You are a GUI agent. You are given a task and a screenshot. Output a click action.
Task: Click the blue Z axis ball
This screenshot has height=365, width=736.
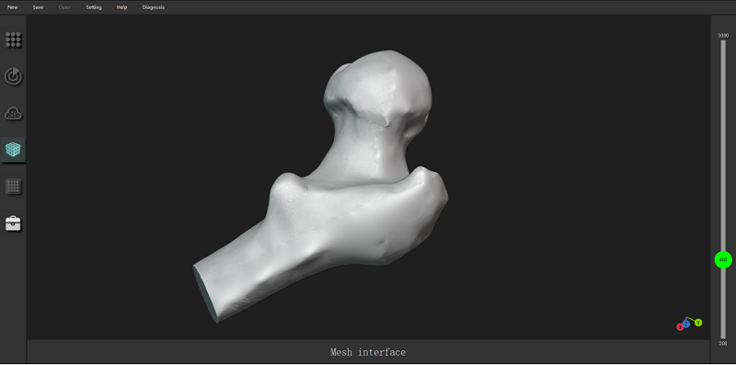point(686,324)
